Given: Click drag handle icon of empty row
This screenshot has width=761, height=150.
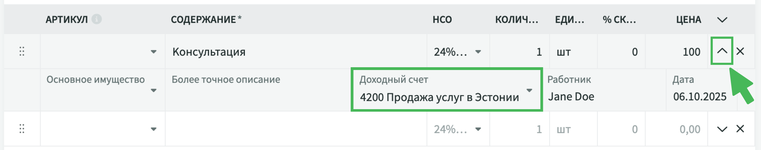Looking at the screenshot, I should [22, 129].
